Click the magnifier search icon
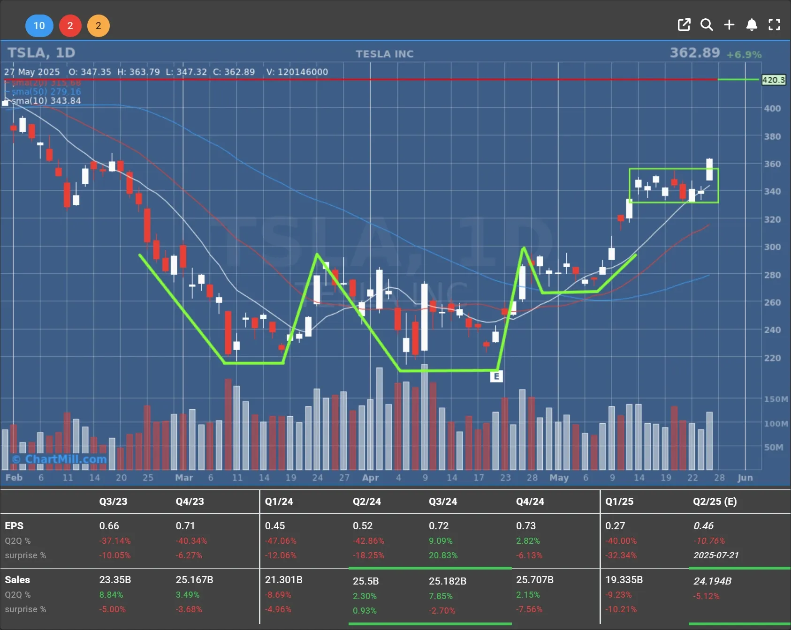Image resolution: width=791 pixels, height=630 pixels. (x=707, y=25)
